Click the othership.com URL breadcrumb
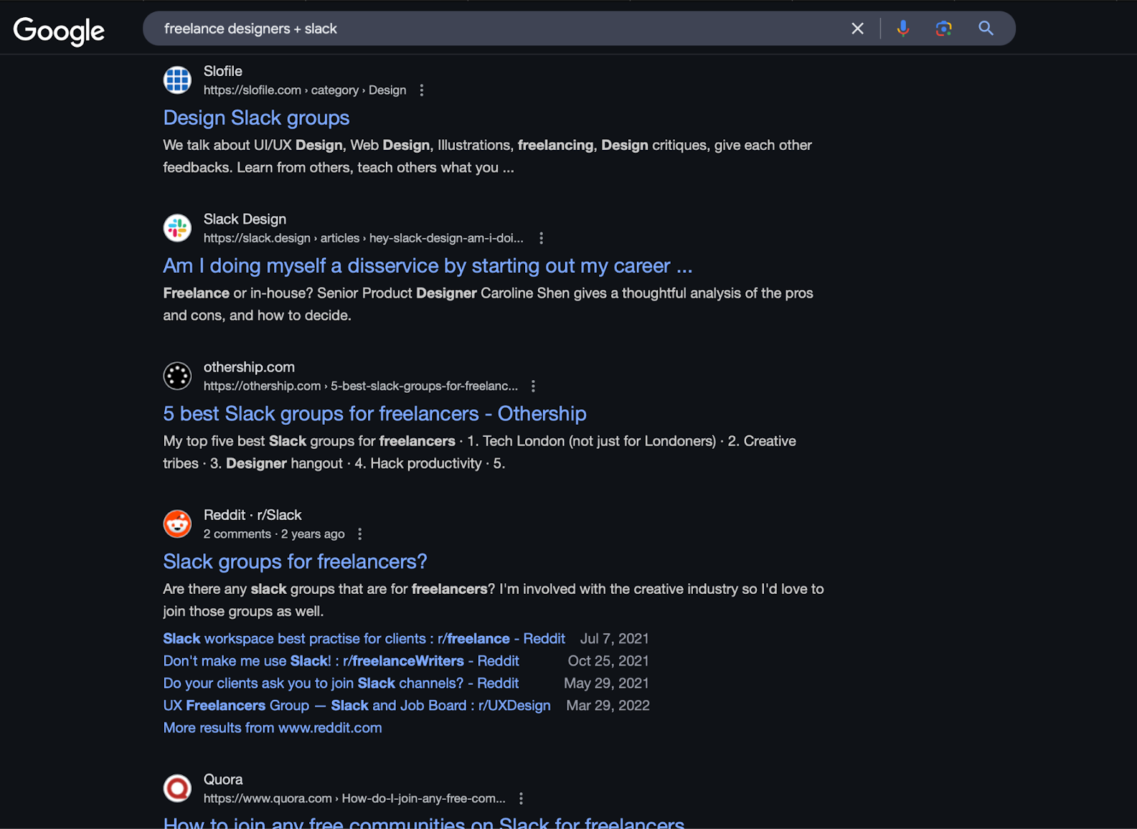Viewport: 1137px width, 829px height. click(x=361, y=386)
